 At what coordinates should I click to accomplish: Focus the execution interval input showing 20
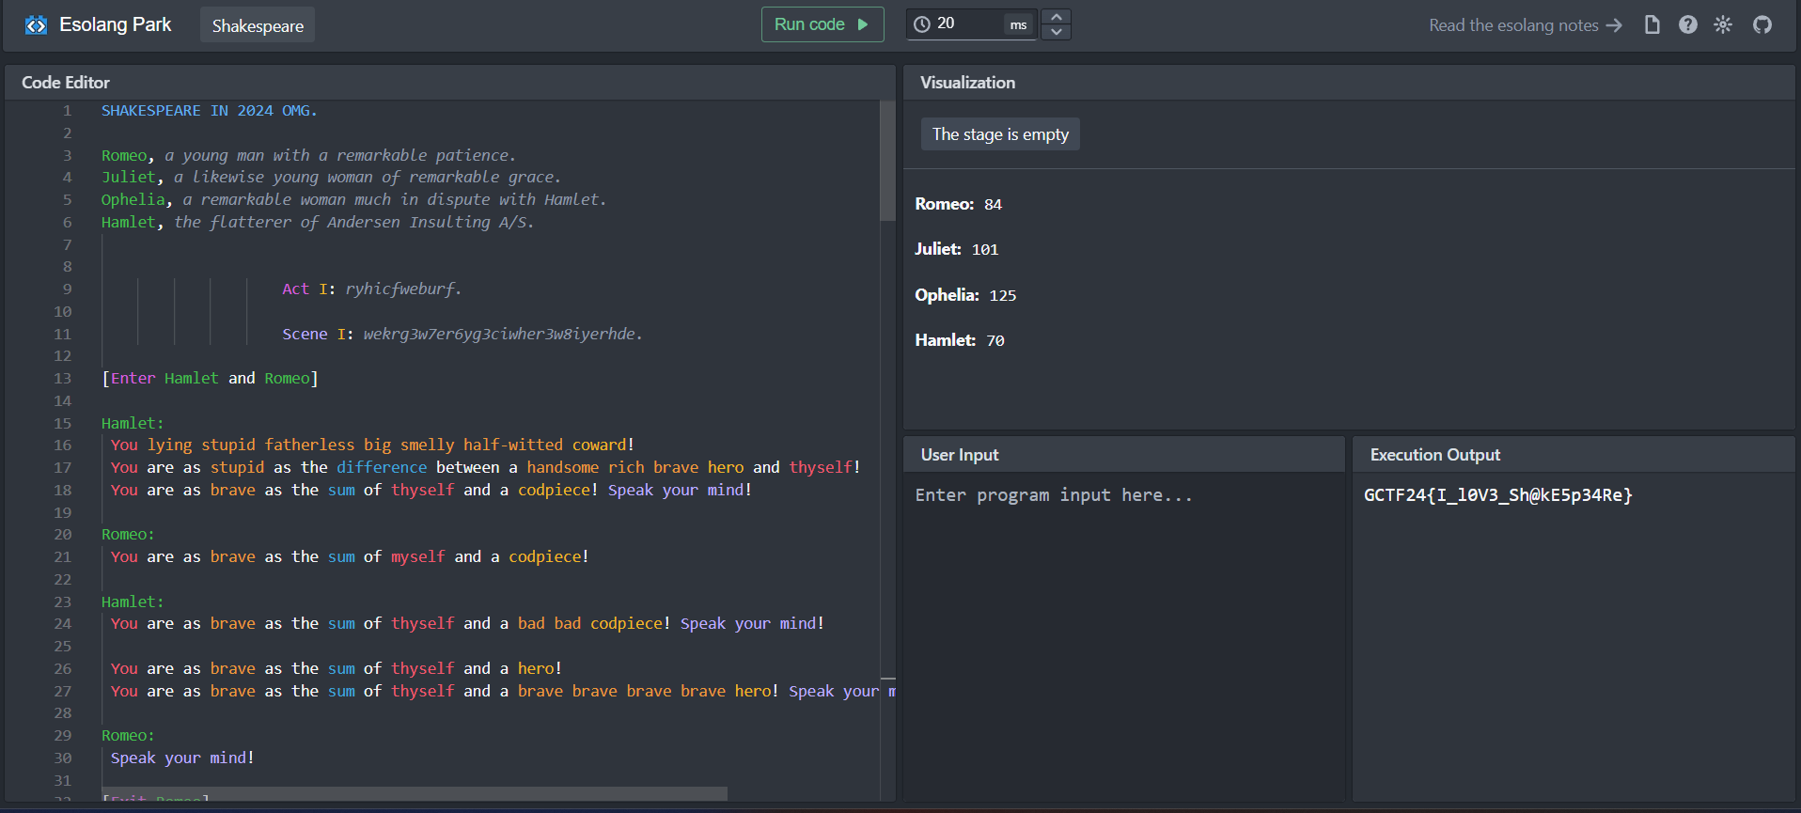(x=968, y=24)
